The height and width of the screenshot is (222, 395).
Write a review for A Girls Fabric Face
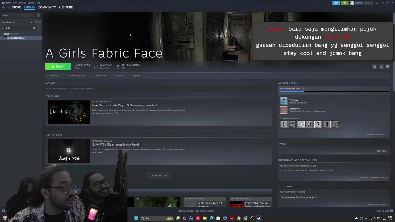click(x=299, y=197)
